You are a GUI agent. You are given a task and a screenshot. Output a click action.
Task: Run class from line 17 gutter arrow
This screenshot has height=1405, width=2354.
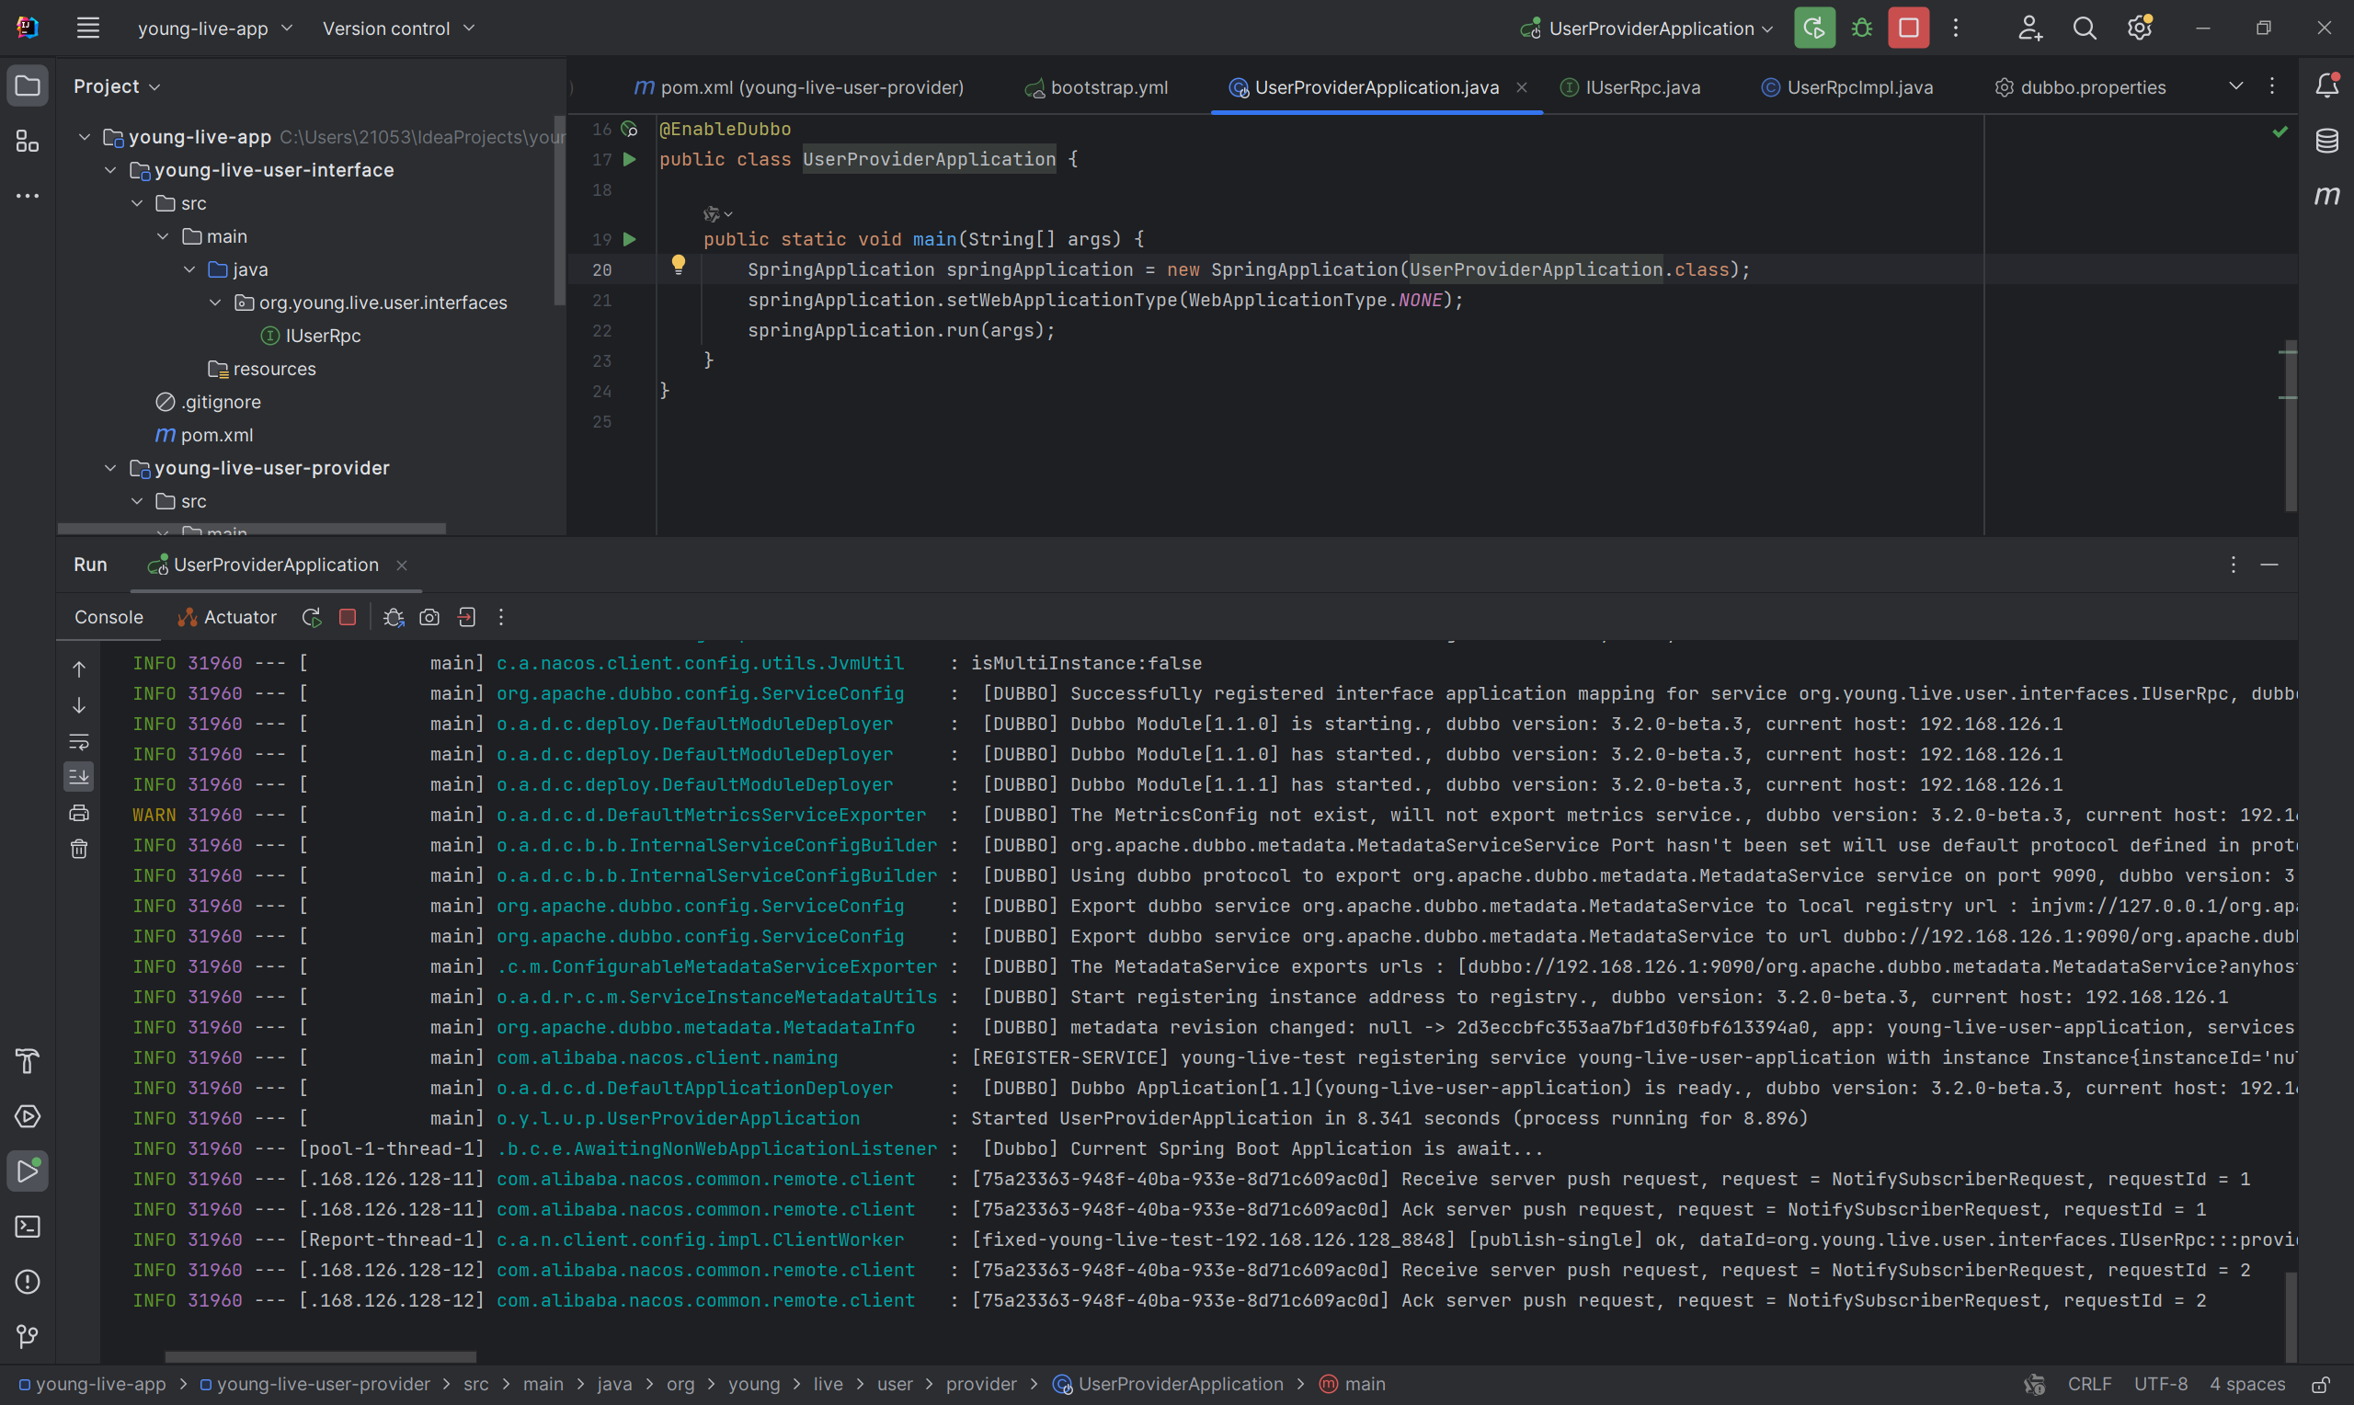coord(630,159)
